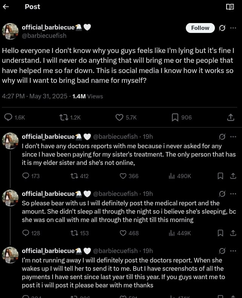
Task: Open the @barbiecuefish profile handle link
Action: [x=44, y=36]
